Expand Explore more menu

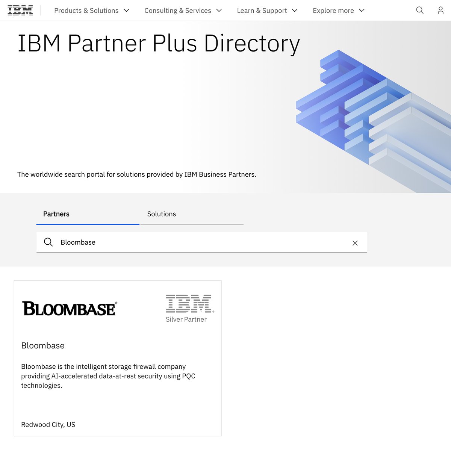339,11
